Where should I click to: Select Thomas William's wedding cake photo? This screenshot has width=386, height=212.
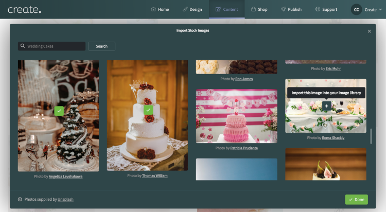click(147, 115)
